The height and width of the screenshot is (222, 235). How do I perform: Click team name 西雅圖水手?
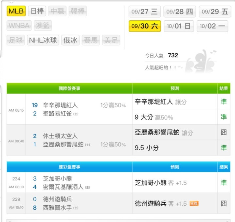tap(57, 208)
